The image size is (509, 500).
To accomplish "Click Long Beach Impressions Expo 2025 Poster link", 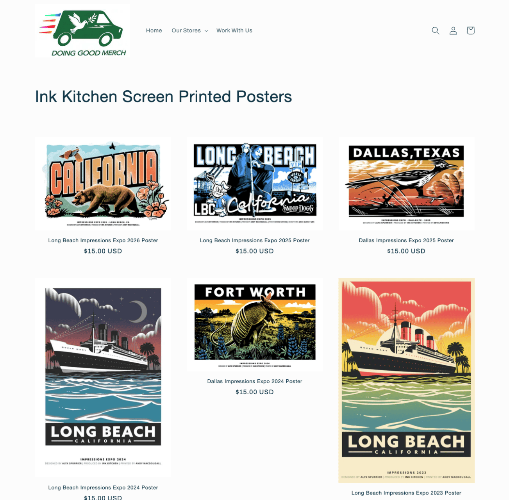I will [255, 240].
